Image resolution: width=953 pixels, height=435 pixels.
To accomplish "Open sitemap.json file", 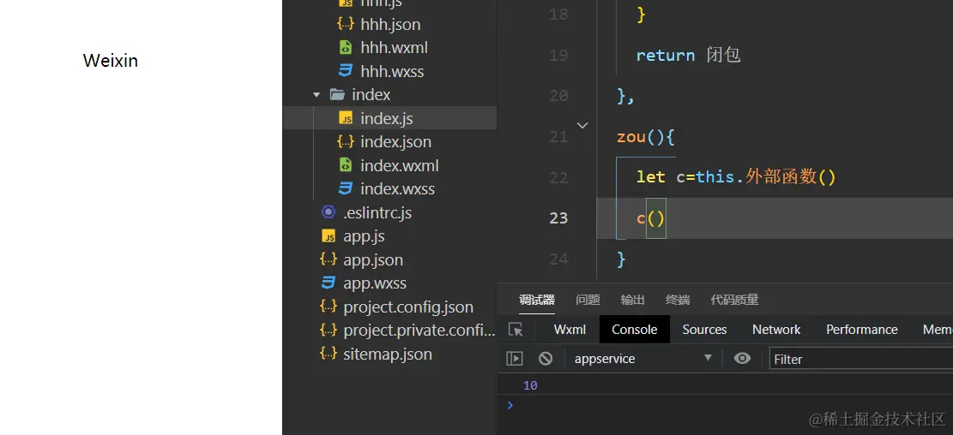I will pyautogui.click(x=387, y=354).
